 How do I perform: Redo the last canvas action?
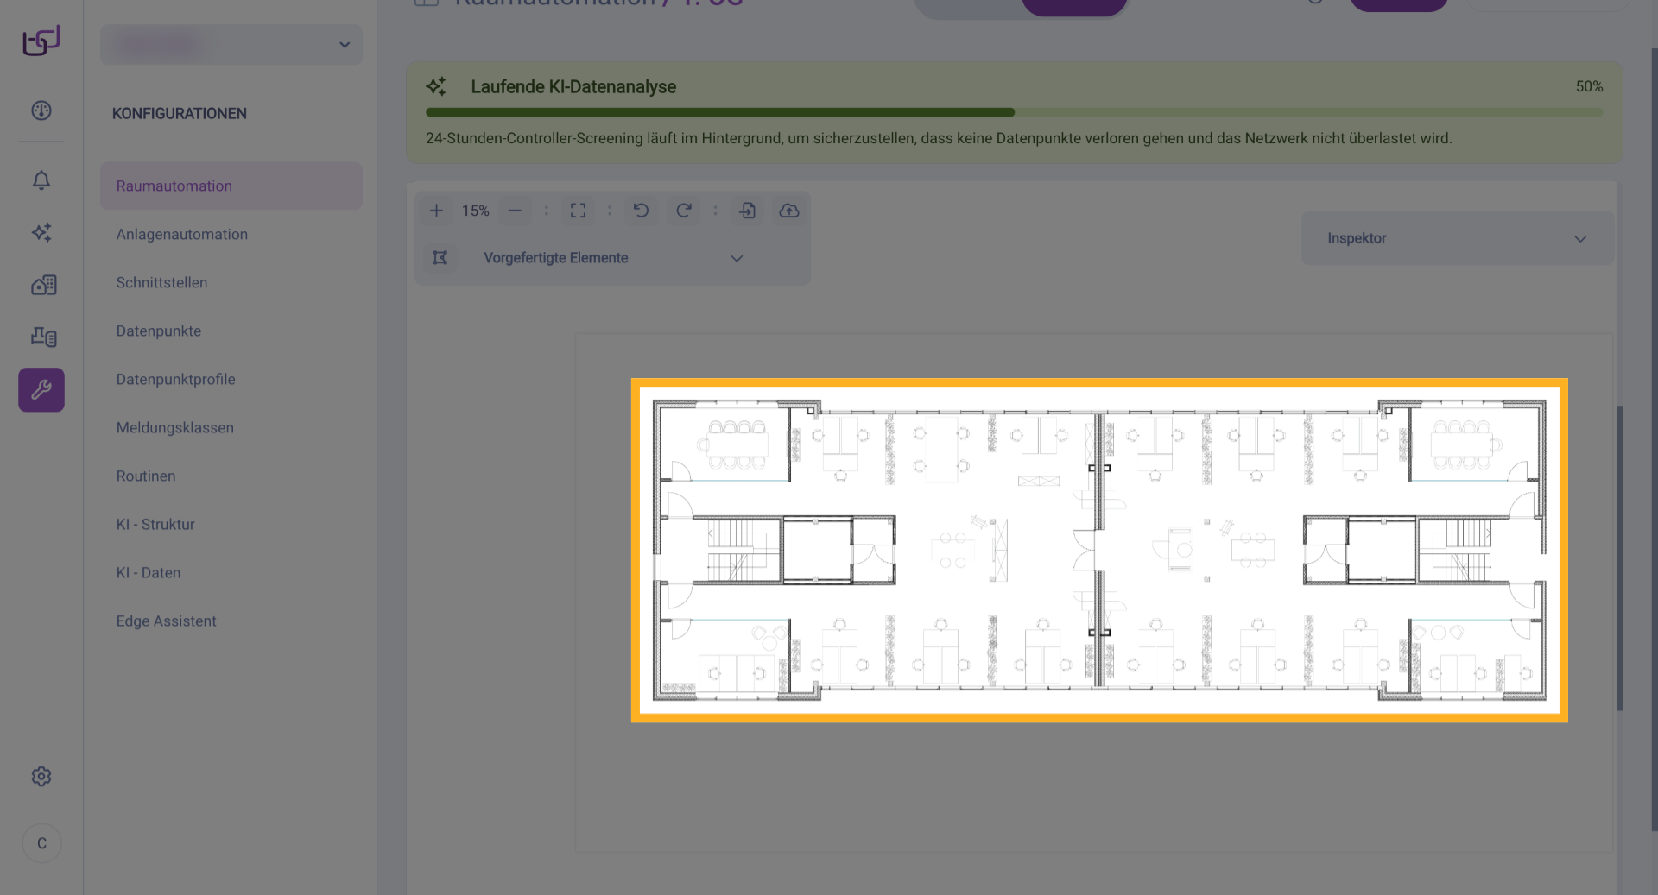(683, 211)
